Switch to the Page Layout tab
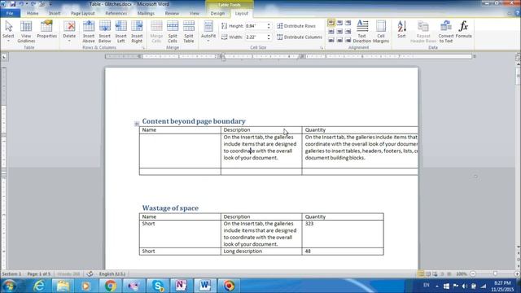 [83, 13]
